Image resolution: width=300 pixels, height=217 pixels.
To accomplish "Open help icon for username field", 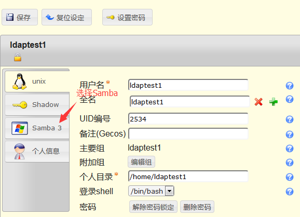I will click(x=290, y=86).
